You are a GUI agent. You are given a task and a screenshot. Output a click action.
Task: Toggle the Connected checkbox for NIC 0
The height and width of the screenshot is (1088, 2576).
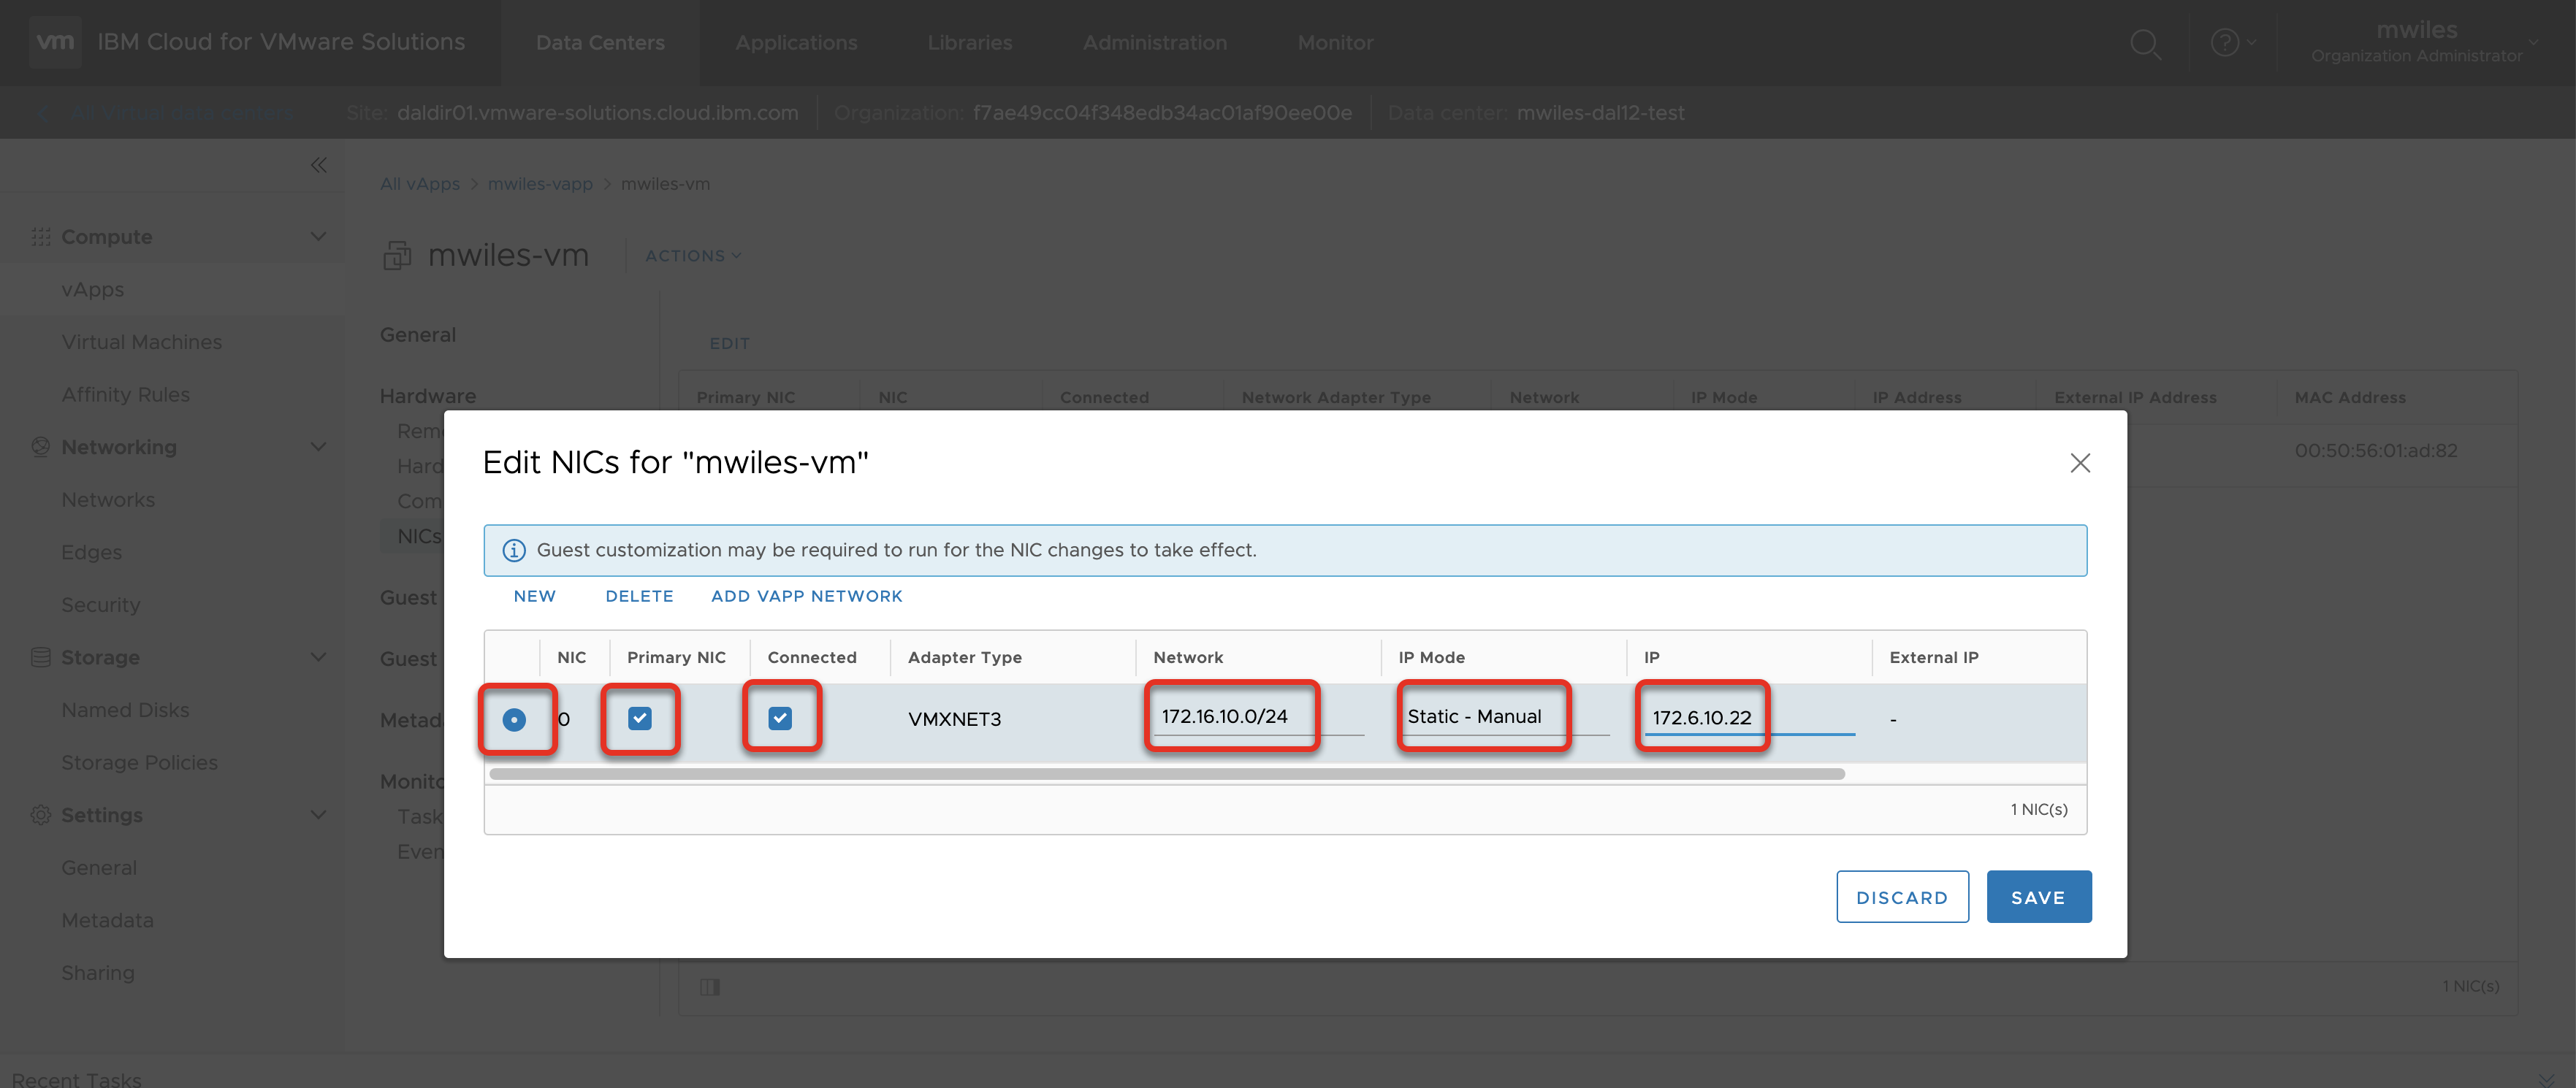780,719
